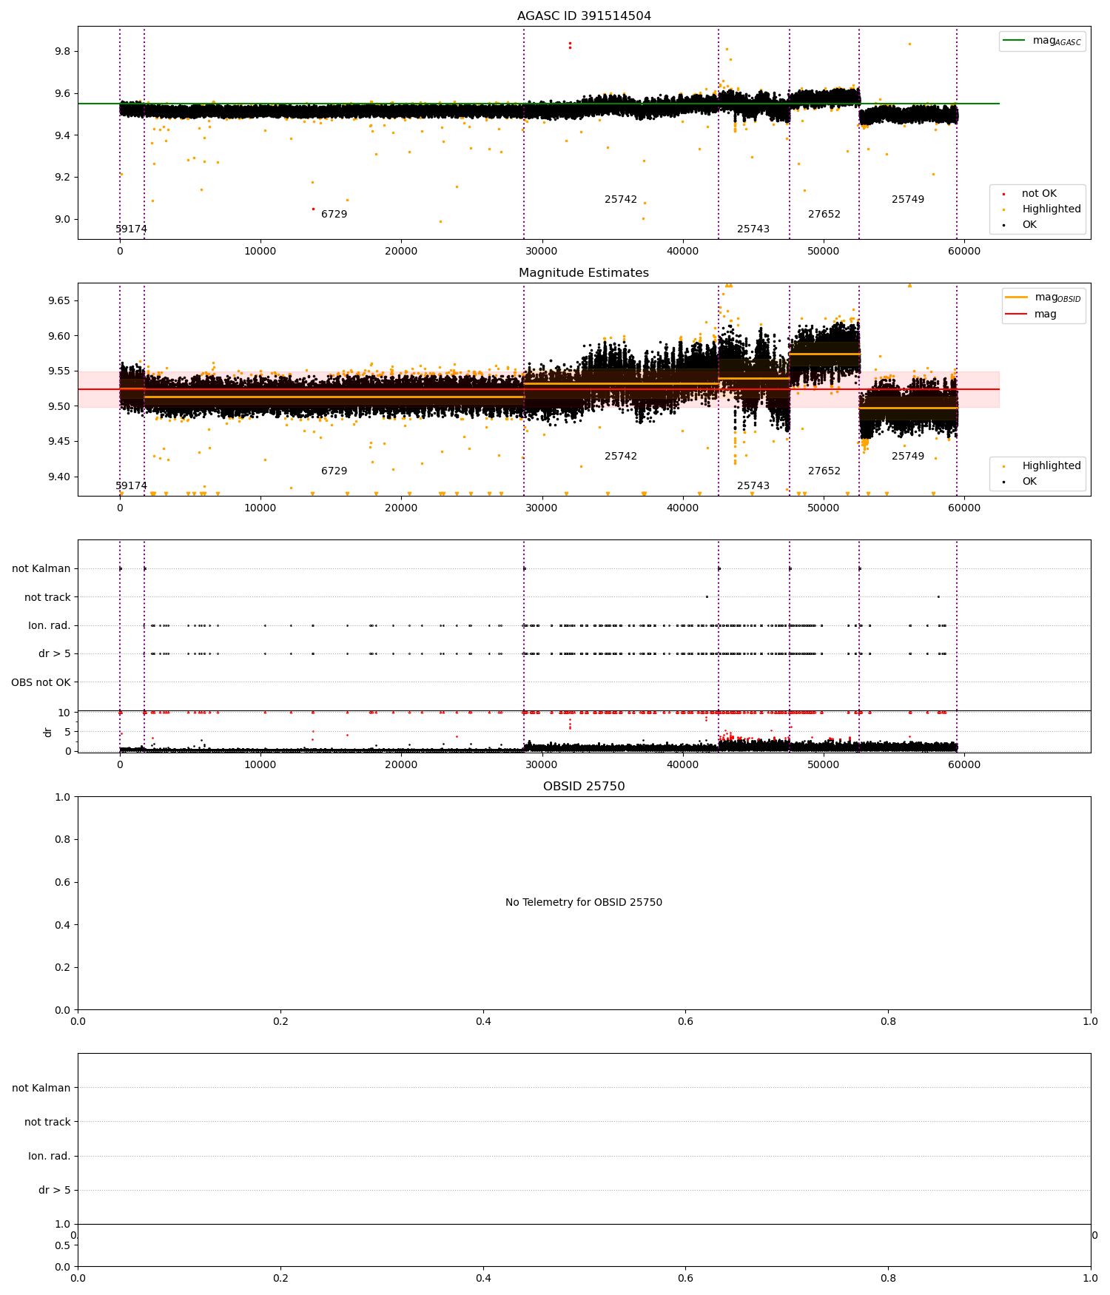The height and width of the screenshot is (1295, 1110).
Task: Click 'dr > 5' label in the third plot
Action: [55, 654]
